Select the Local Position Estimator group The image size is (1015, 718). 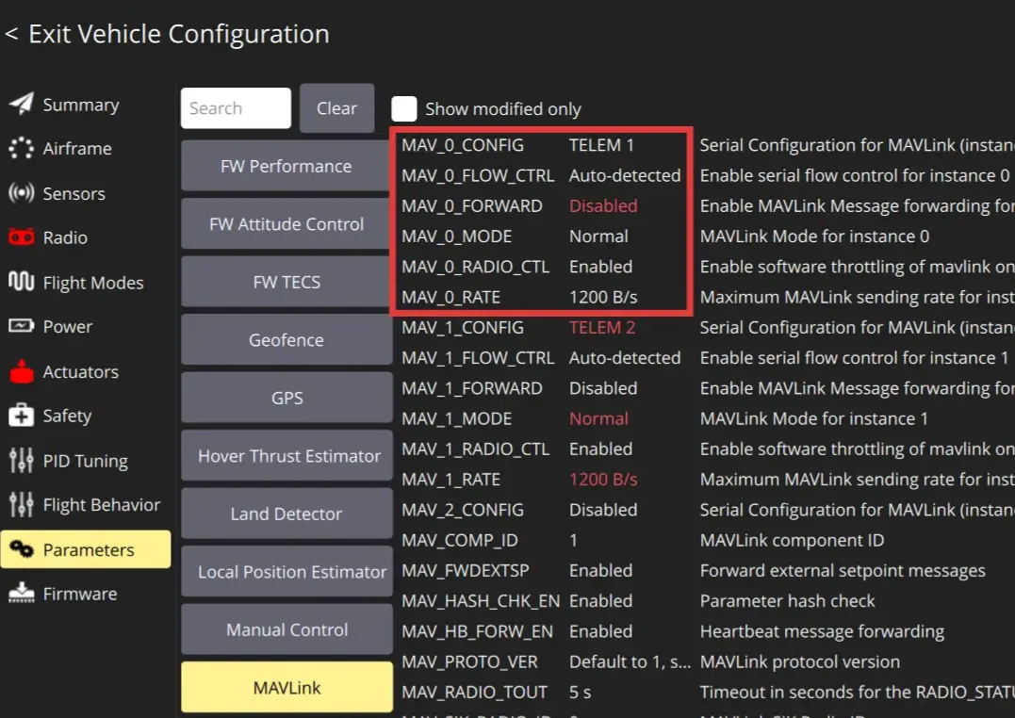(286, 572)
